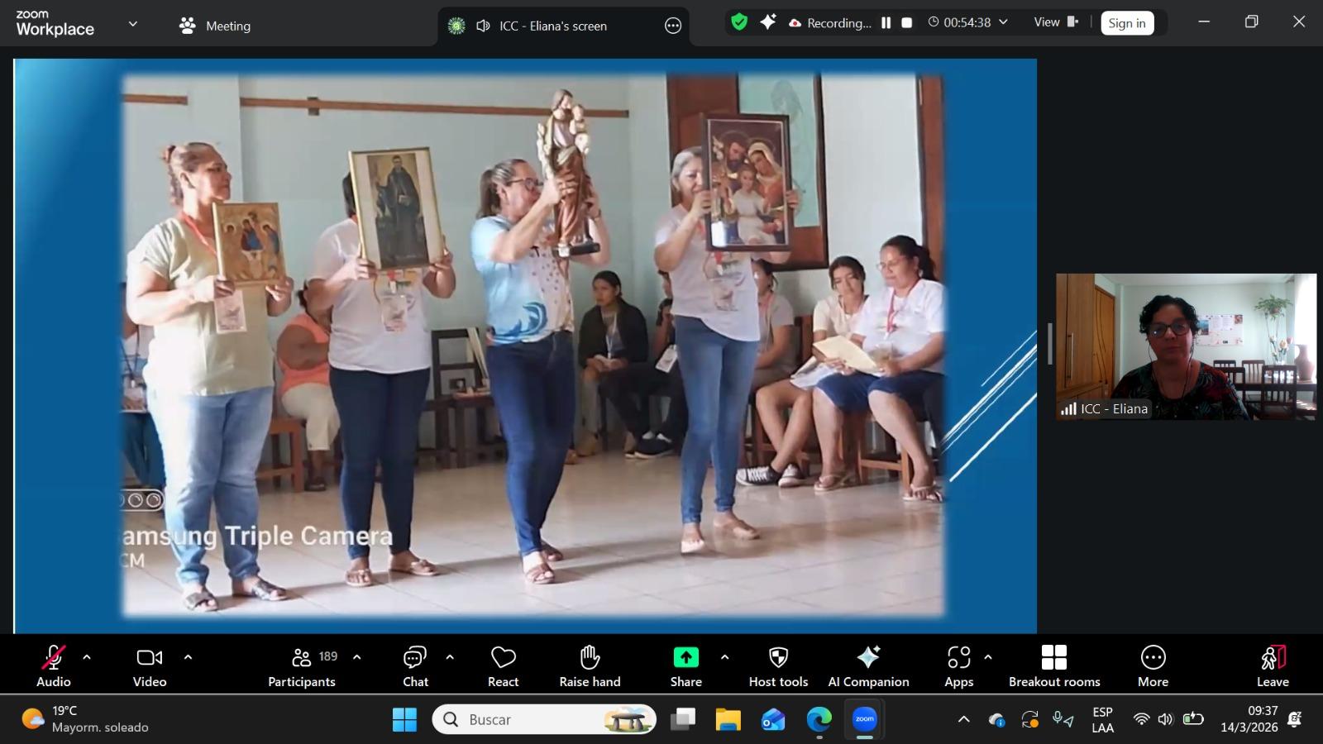Pause the meeting recording
Screen dimensions: 1323x744
pyautogui.click(x=886, y=23)
